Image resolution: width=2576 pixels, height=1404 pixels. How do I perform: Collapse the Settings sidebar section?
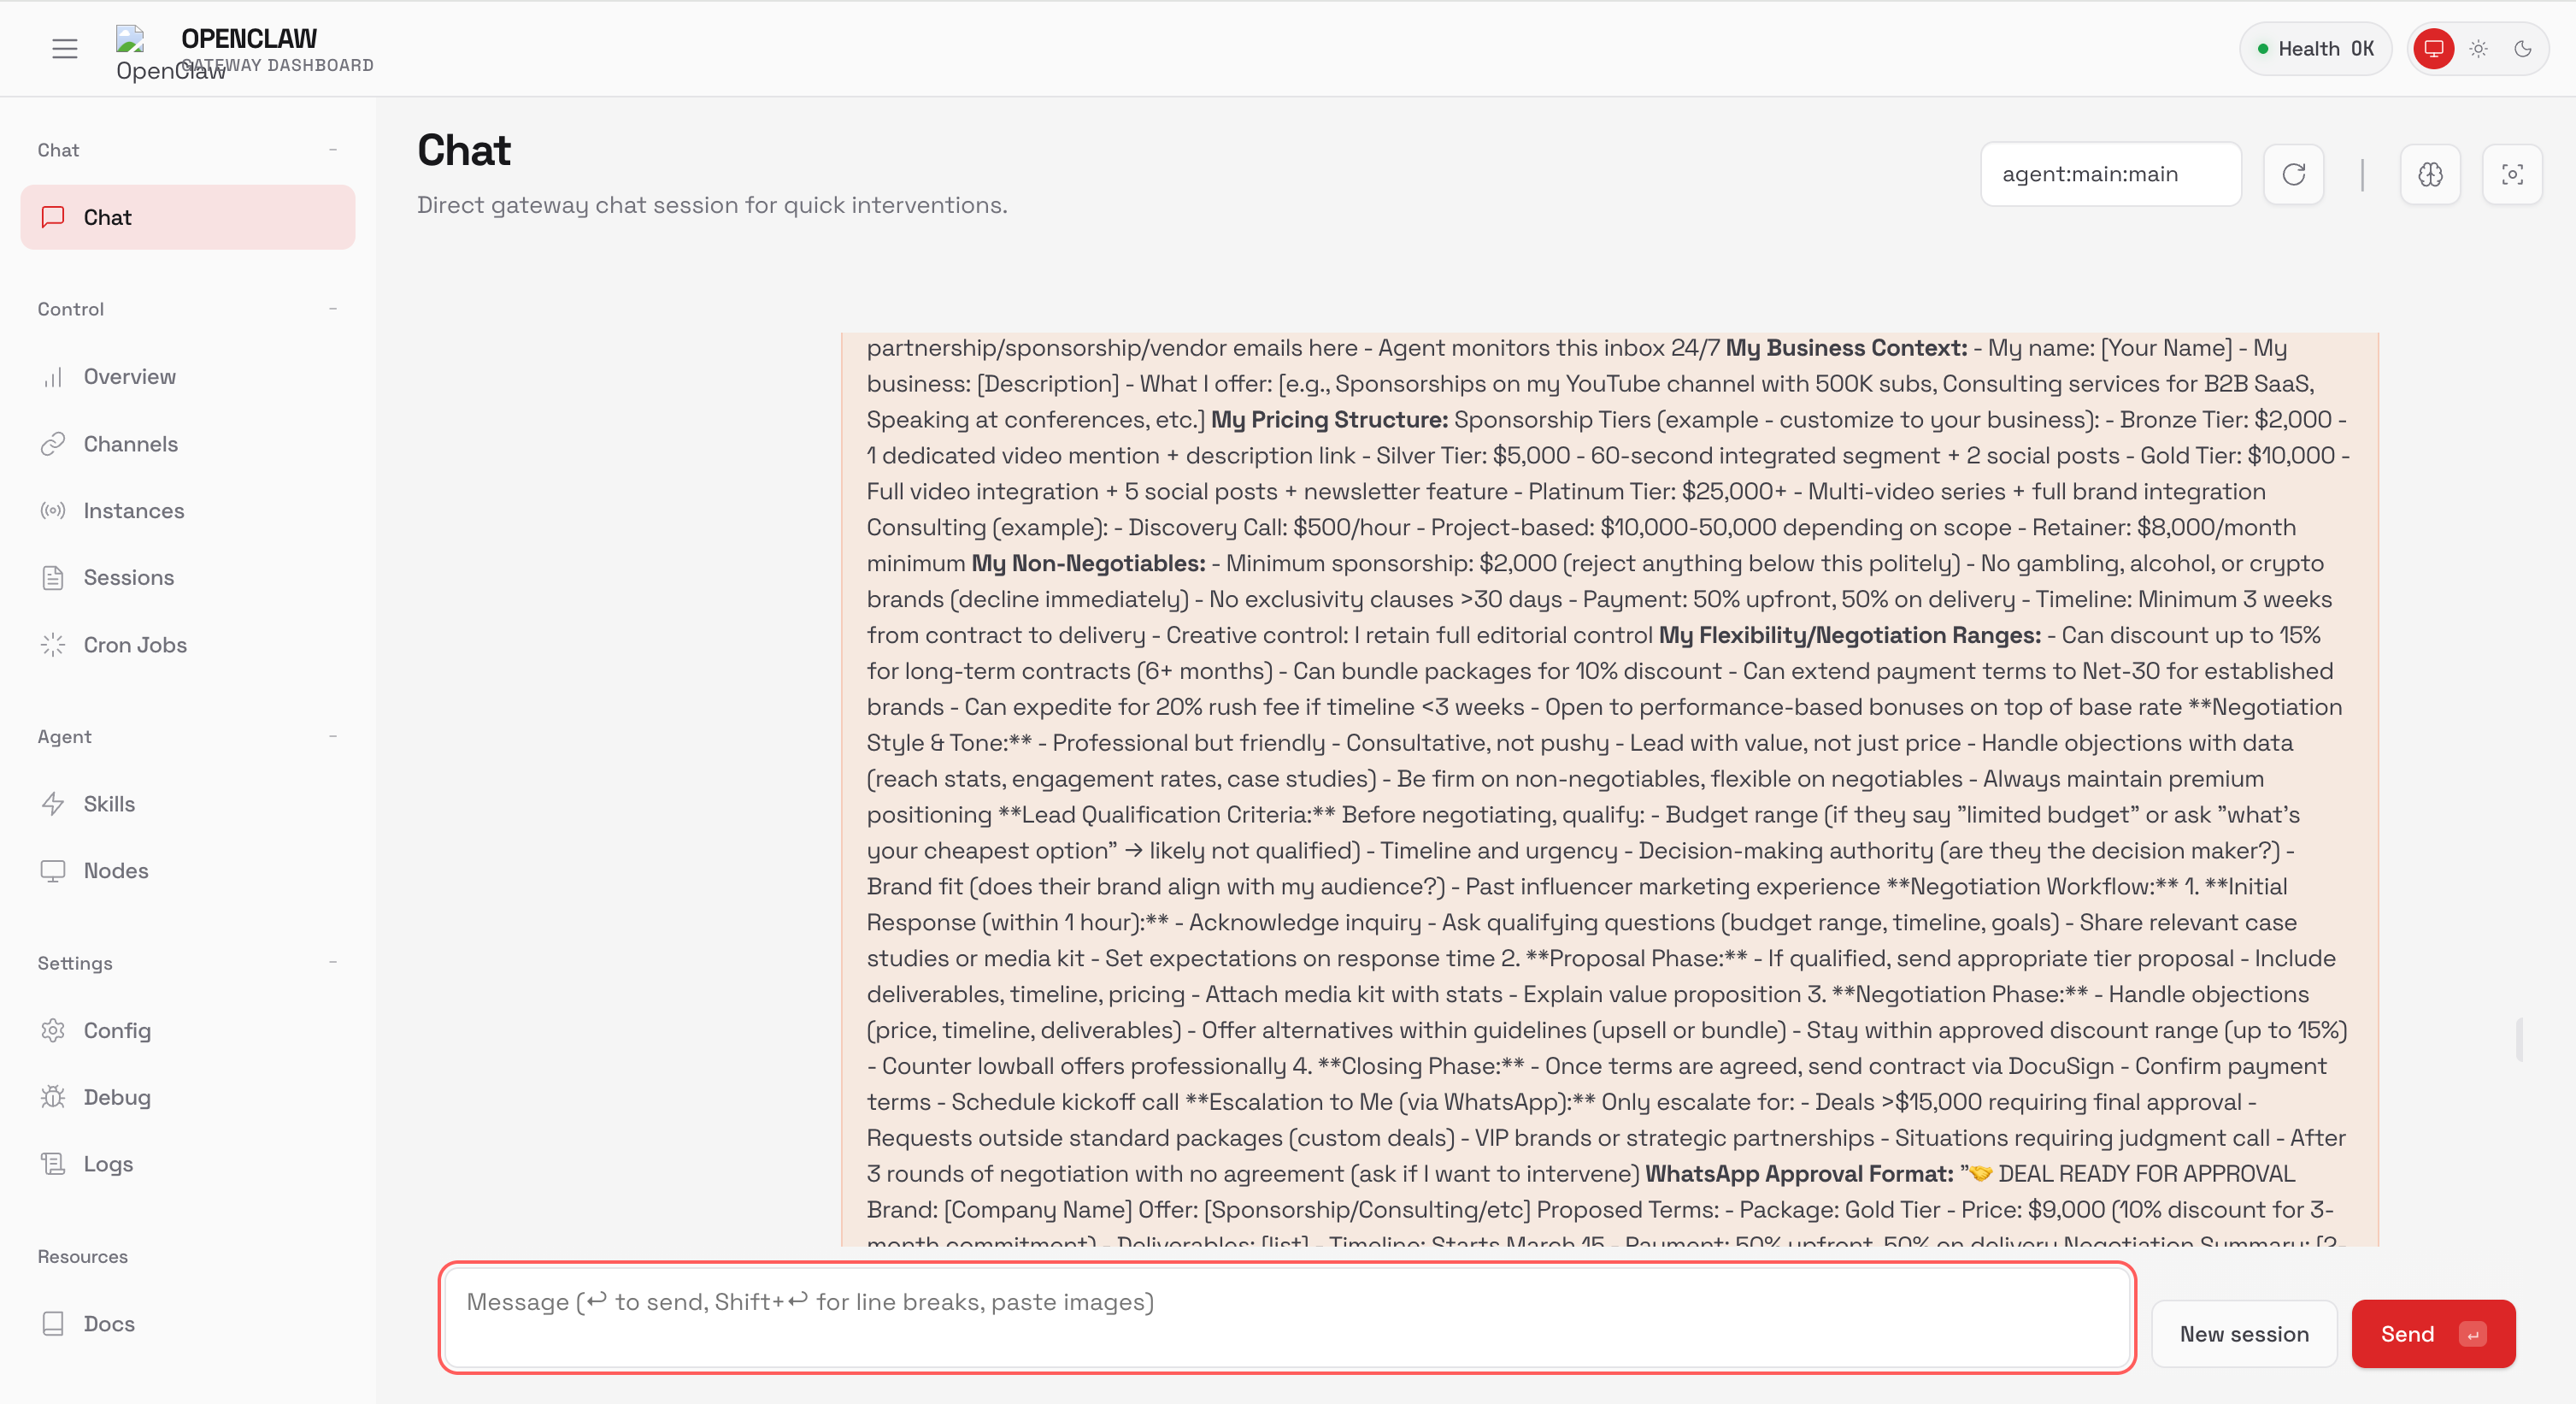click(333, 963)
